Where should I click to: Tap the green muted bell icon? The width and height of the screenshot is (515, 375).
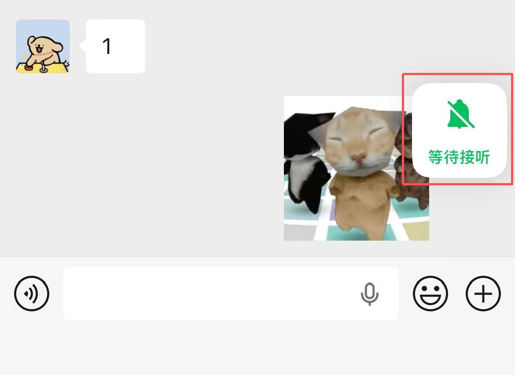(461, 114)
